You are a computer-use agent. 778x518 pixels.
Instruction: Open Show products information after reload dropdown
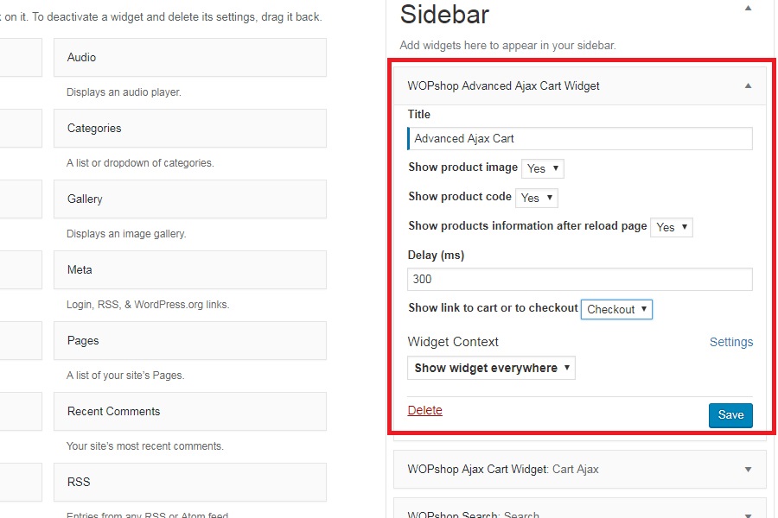[672, 227]
